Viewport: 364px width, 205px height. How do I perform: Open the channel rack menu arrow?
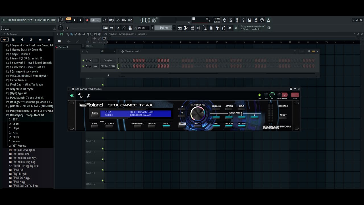83,52
